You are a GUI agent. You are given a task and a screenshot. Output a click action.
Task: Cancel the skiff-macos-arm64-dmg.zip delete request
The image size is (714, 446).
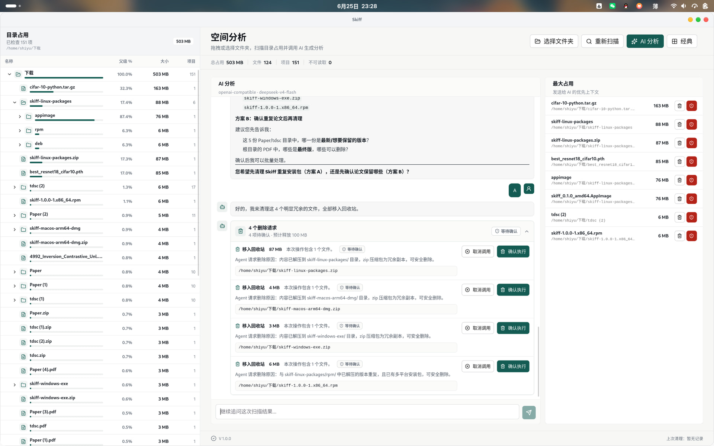tap(478, 290)
